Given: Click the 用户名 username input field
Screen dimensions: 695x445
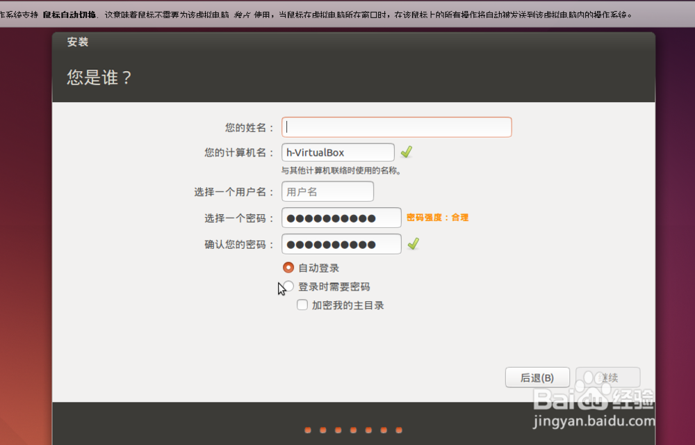Looking at the screenshot, I should (327, 191).
